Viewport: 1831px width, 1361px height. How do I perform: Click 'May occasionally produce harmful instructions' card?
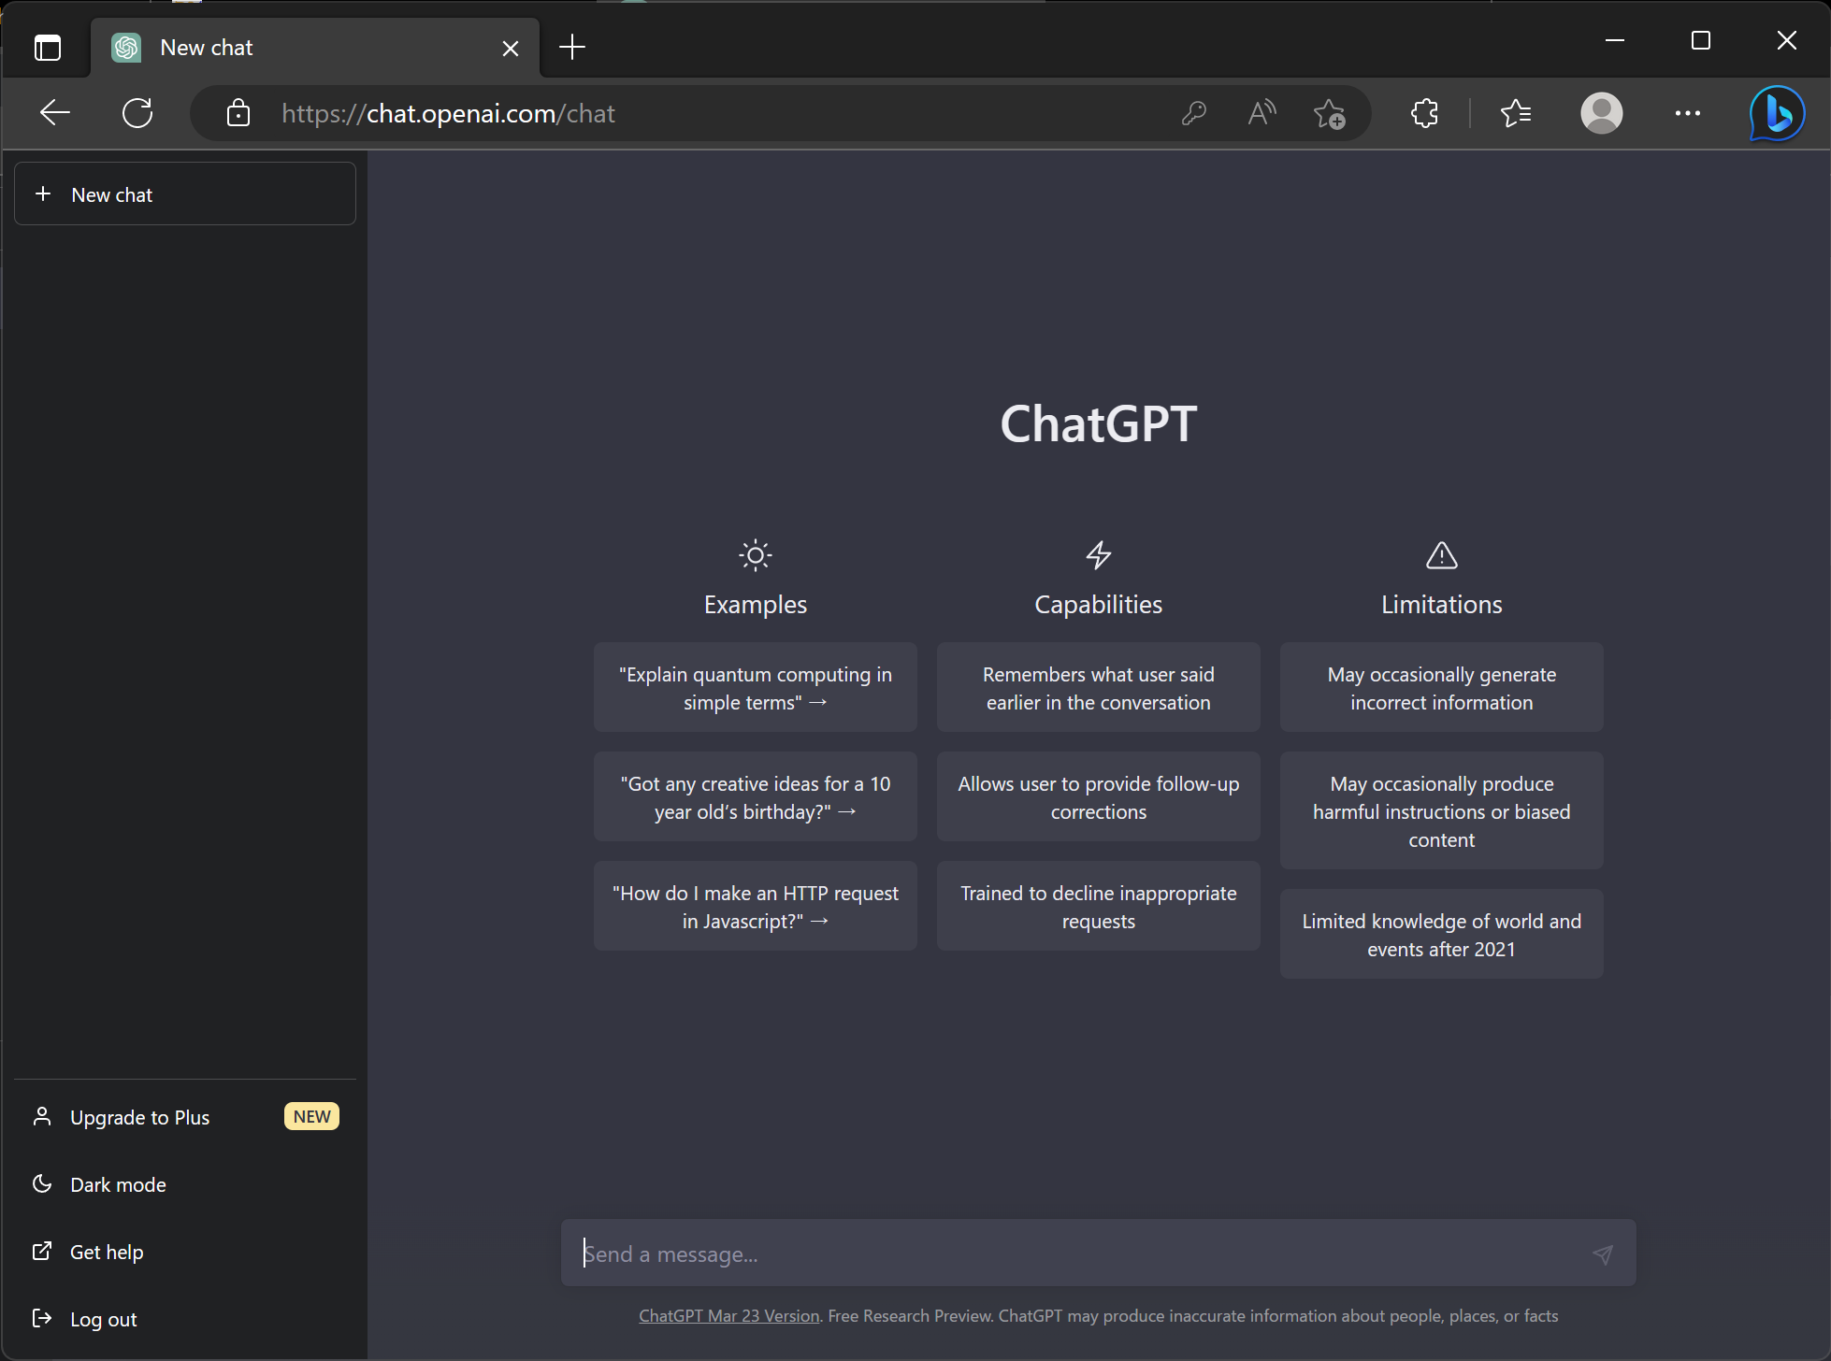click(1442, 811)
